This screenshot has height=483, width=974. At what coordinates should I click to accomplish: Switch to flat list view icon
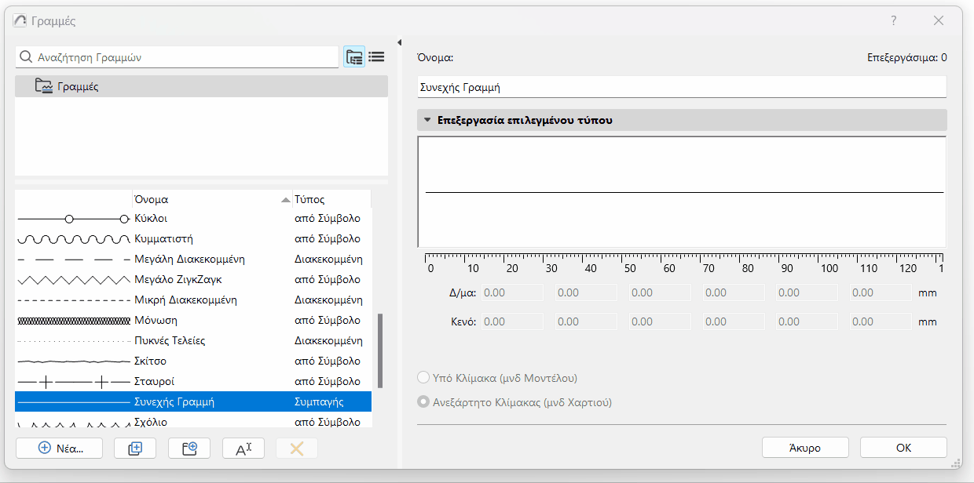377,57
